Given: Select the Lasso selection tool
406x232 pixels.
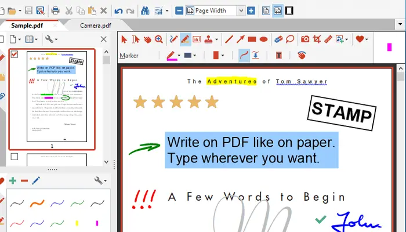Looking at the screenshot, I should (290, 39).
